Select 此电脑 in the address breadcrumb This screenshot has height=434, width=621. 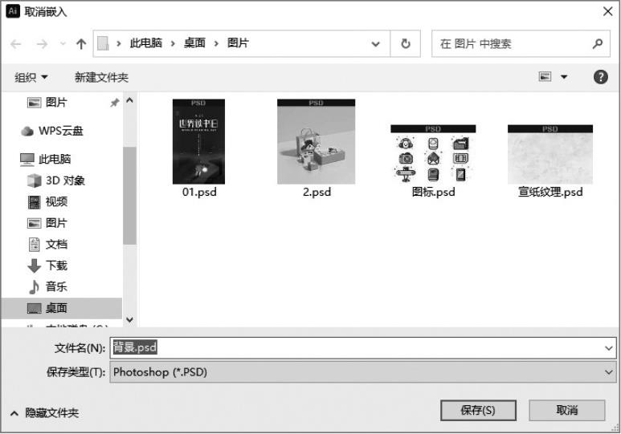coord(146,43)
